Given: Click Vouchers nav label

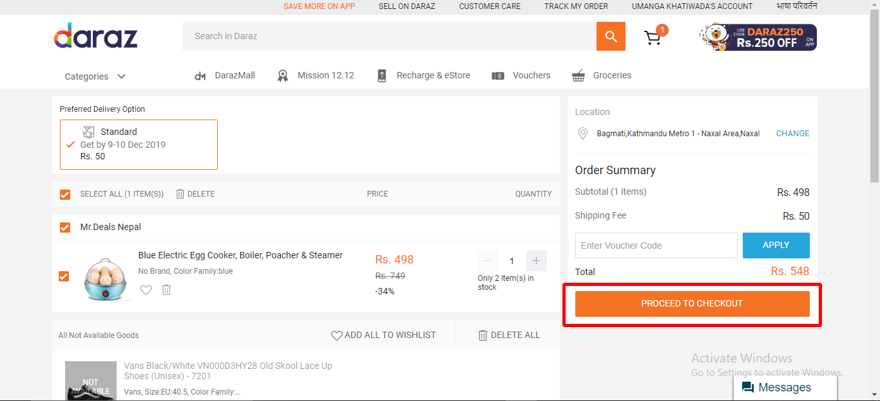Looking at the screenshot, I should point(531,76).
